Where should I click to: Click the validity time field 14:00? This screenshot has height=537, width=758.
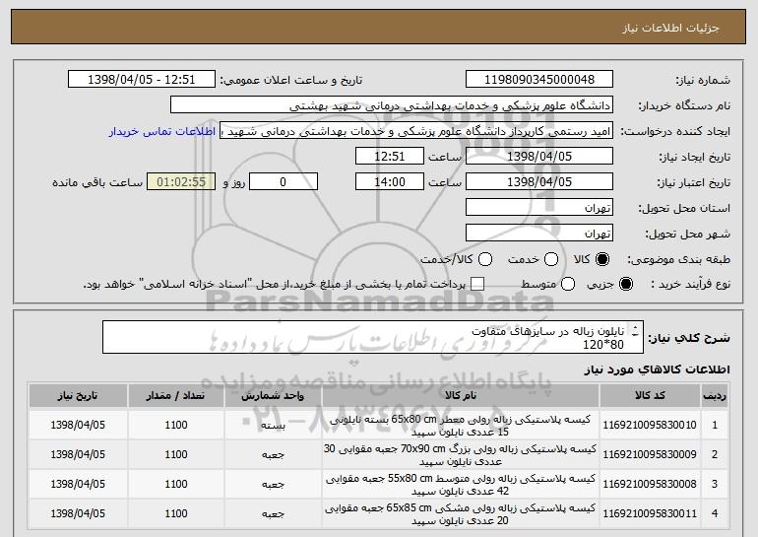tap(390, 182)
